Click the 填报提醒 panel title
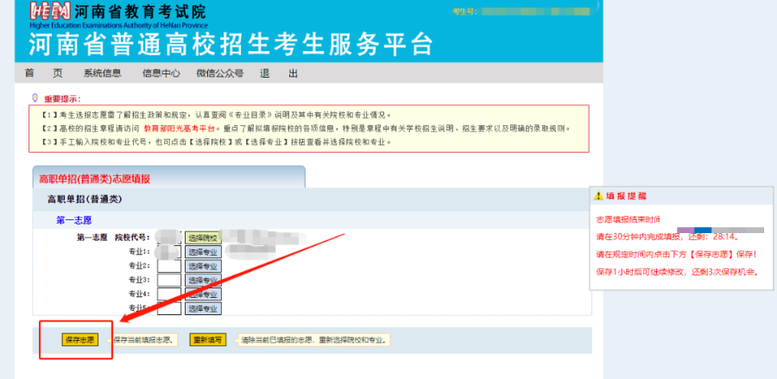 point(627,196)
